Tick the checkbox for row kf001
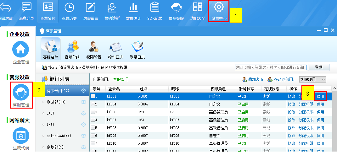The image size is (337, 155). (x=93, y=96)
